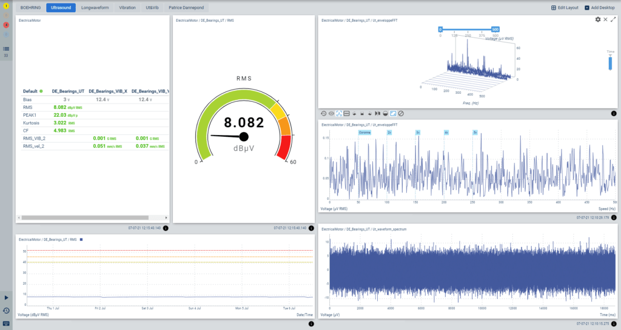Image resolution: width=621 pixels, height=330 pixels.
Task: Click the Add Desktop button
Action: 599,8
